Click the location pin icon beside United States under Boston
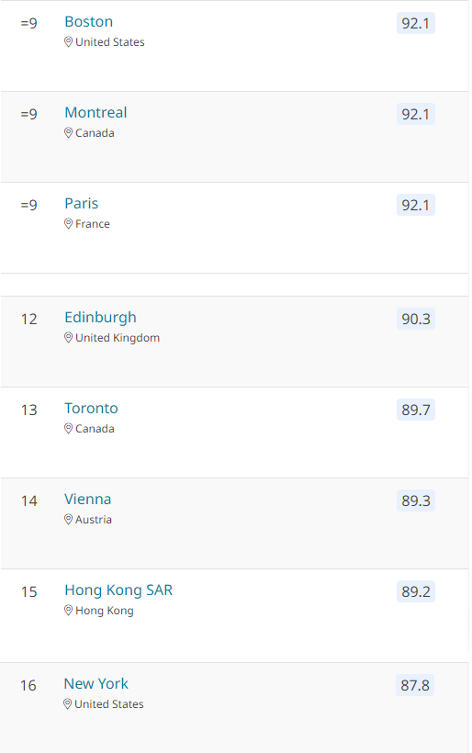472x753 pixels. (68, 42)
